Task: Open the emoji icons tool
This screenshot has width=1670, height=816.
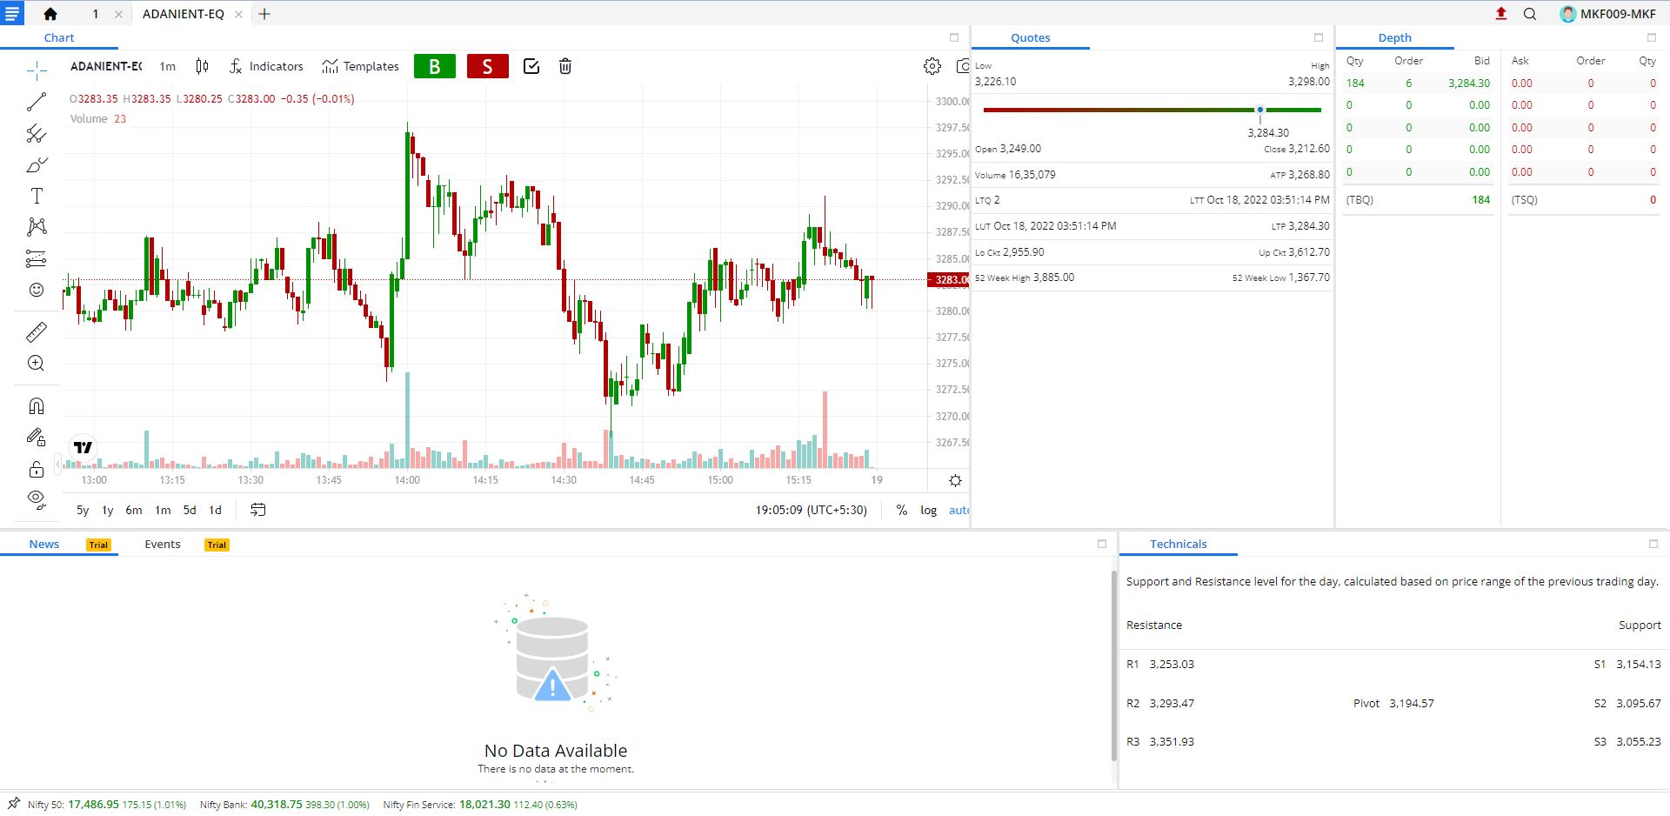Action: click(37, 290)
